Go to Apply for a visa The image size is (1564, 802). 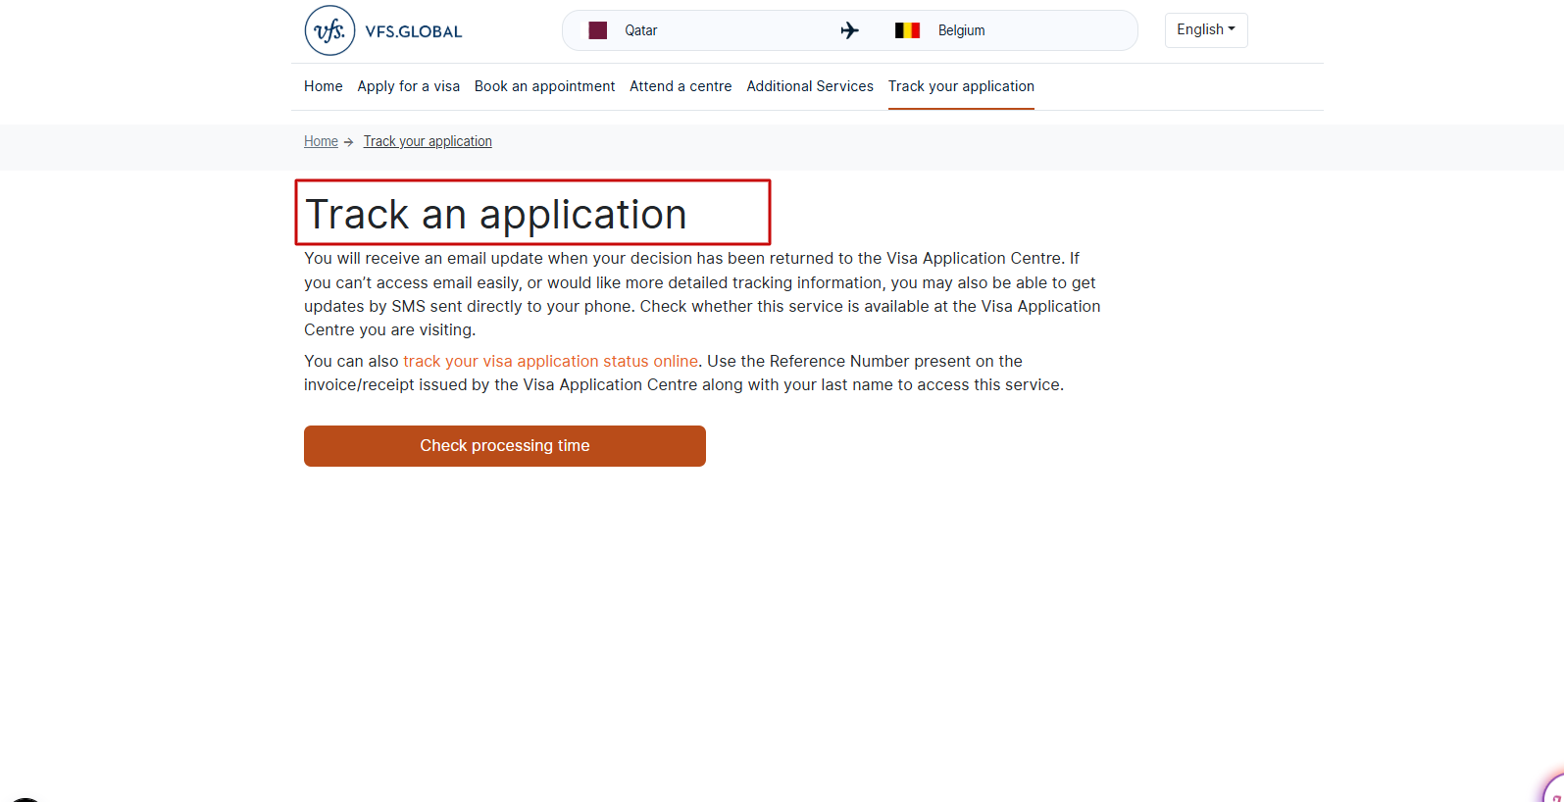409,86
